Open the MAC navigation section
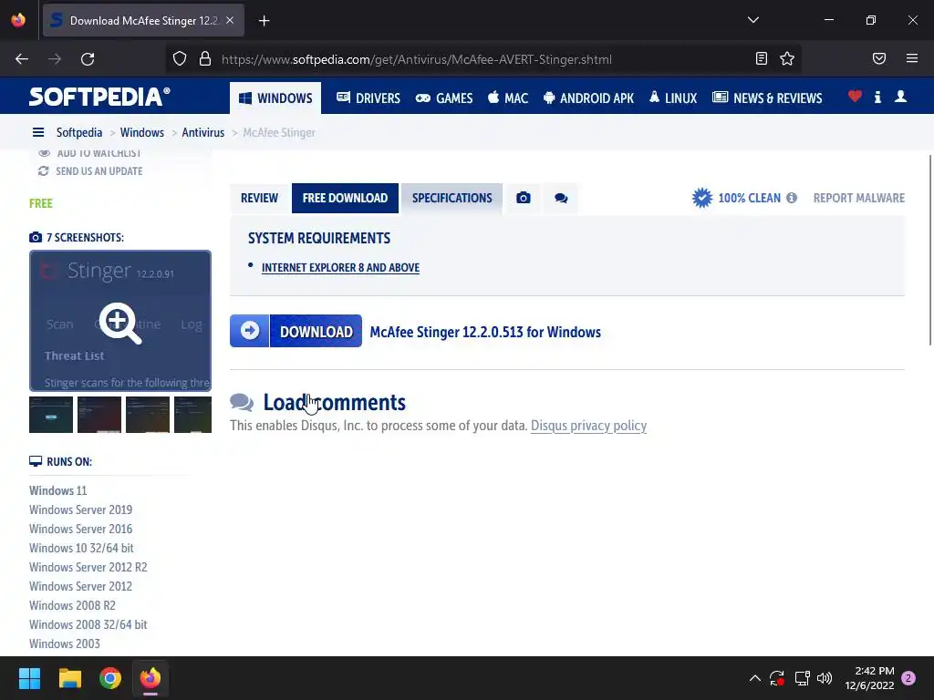This screenshot has width=934, height=700. coord(508,98)
